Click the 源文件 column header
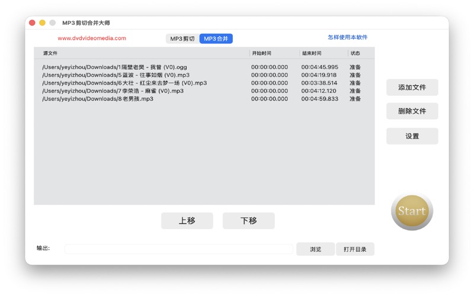Viewport: 474px width, 296px height. click(50, 53)
